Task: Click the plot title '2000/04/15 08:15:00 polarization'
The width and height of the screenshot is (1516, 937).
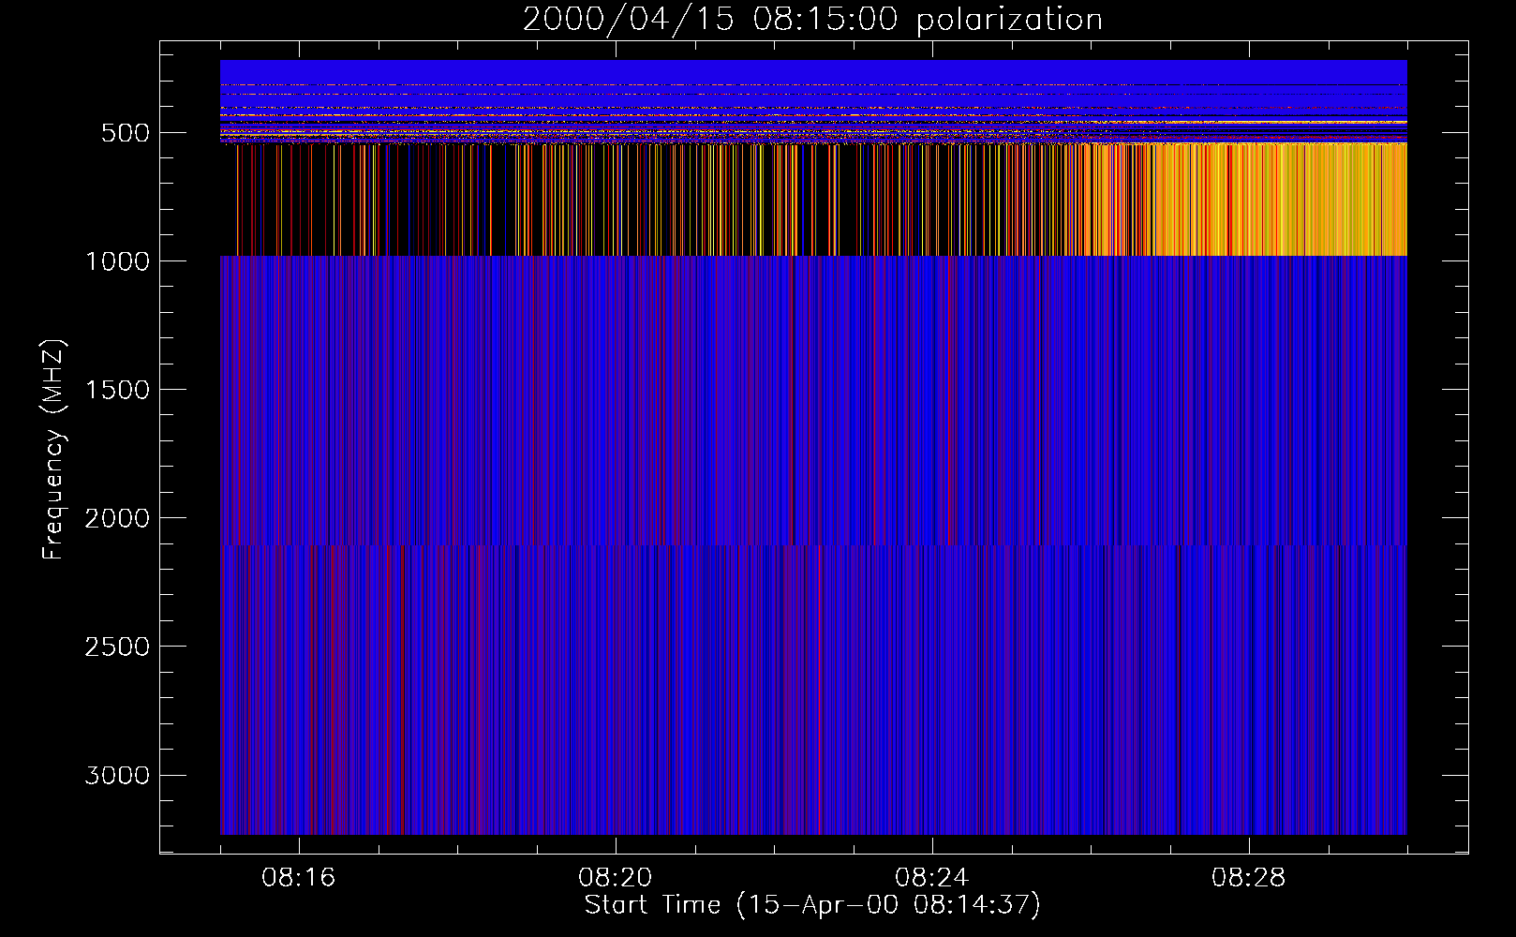Action: pyautogui.click(x=812, y=20)
